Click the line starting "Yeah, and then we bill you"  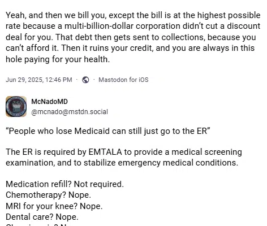(x=133, y=15)
